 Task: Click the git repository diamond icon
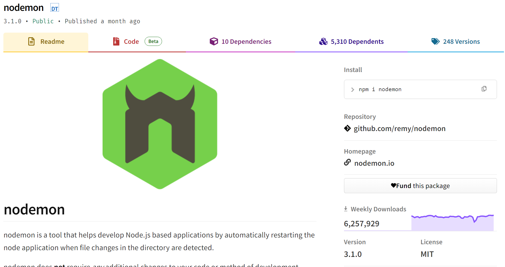(347, 128)
